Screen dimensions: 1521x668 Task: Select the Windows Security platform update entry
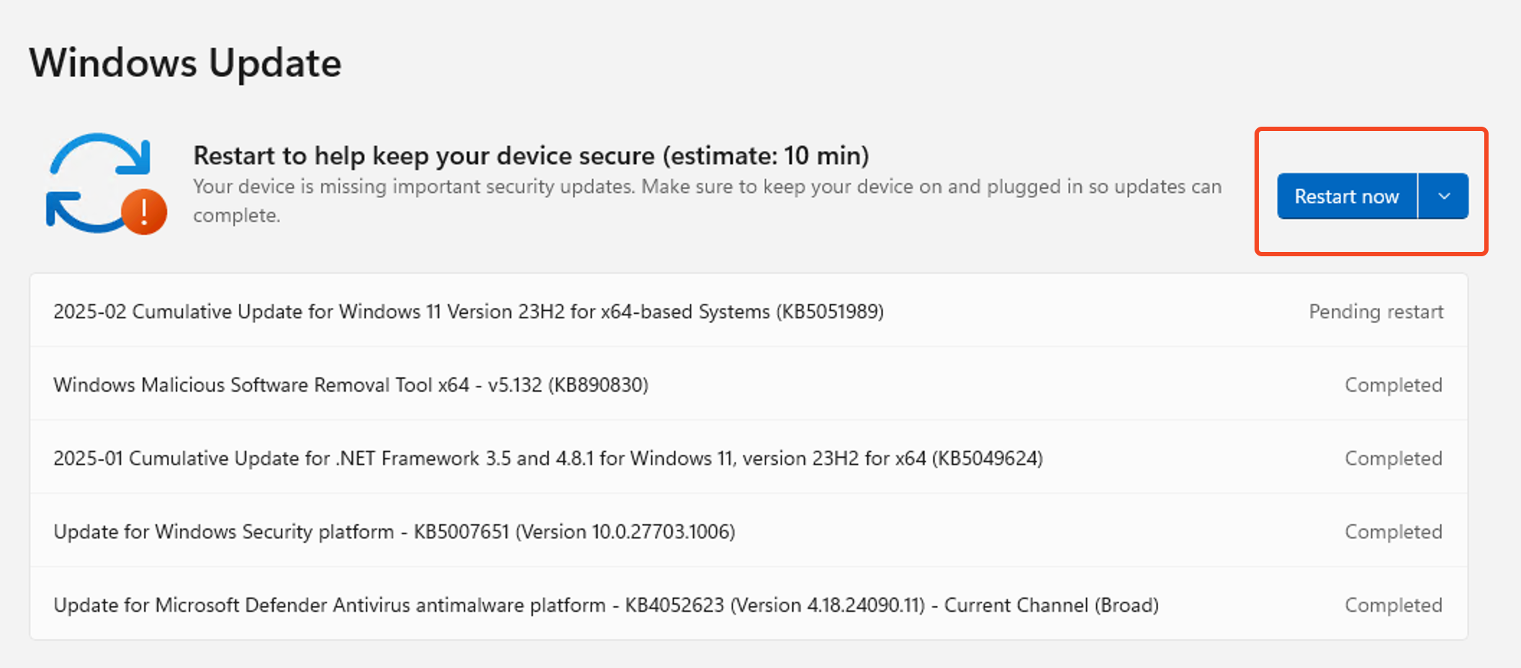pyautogui.click(x=394, y=532)
